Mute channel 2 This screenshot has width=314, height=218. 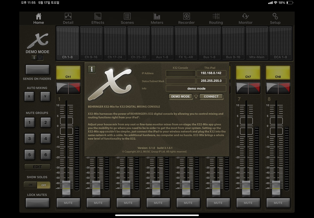(98, 203)
